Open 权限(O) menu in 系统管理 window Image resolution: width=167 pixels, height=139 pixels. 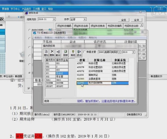click(72, 38)
